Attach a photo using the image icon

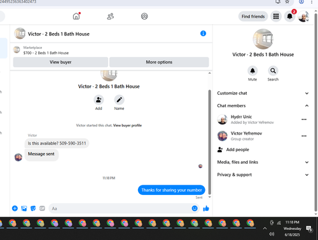click(24, 208)
